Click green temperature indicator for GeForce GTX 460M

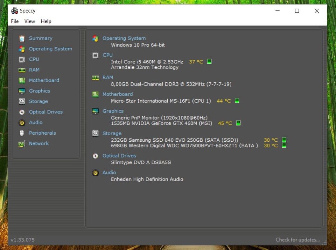click(238, 123)
